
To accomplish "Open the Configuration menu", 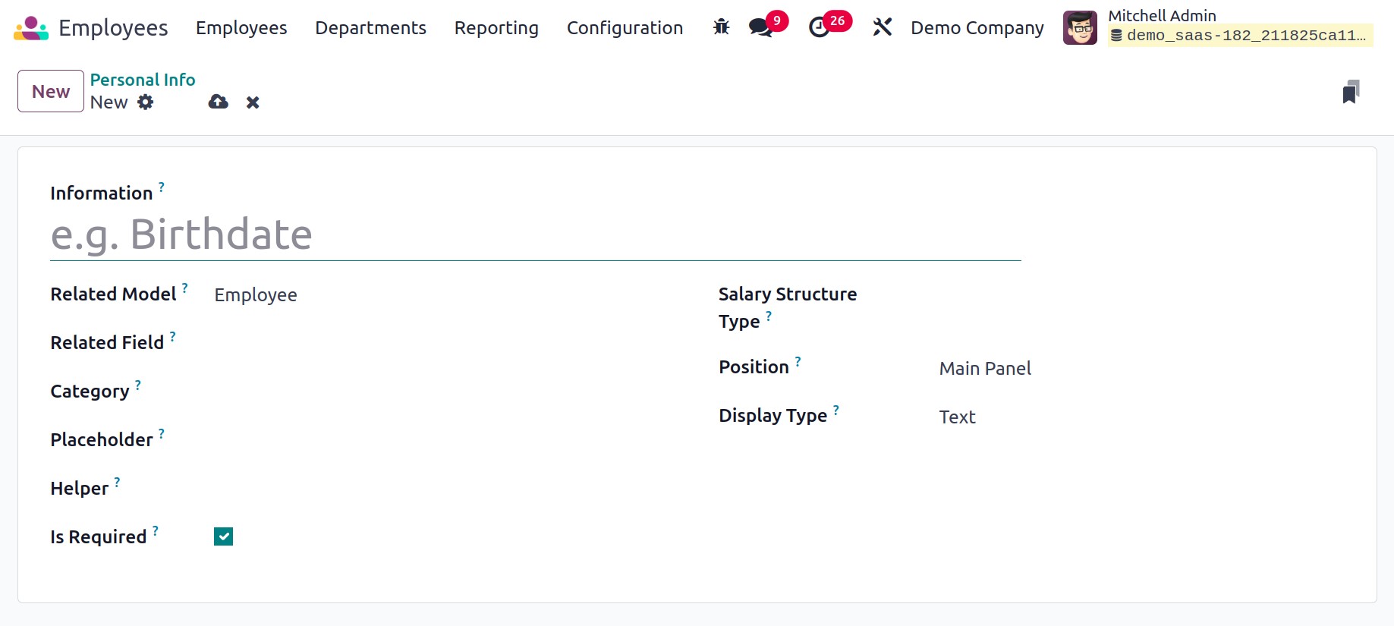I will pyautogui.click(x=625, y=28).
